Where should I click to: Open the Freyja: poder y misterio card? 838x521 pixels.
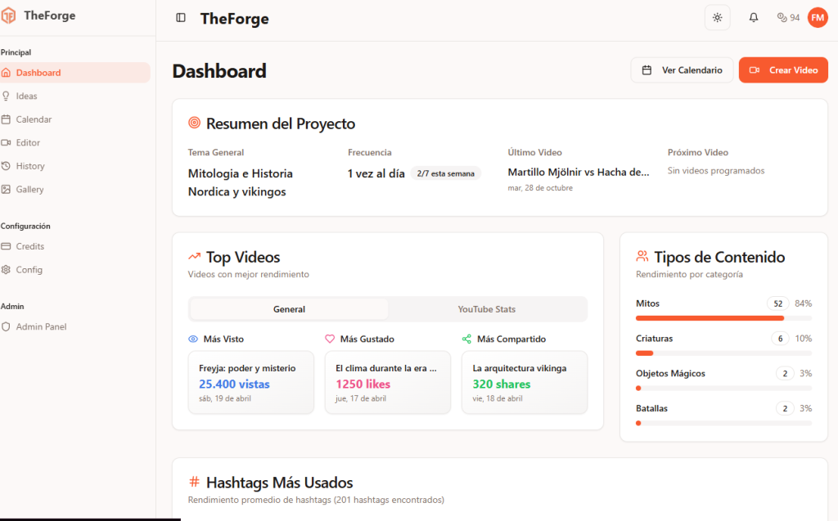point(250,382)
